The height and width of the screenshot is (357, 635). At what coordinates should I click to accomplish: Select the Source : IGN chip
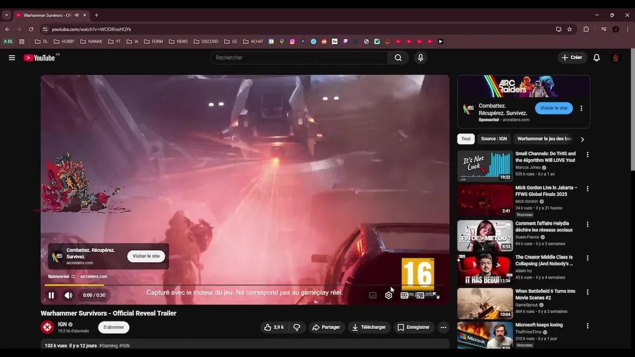point(494,139)
